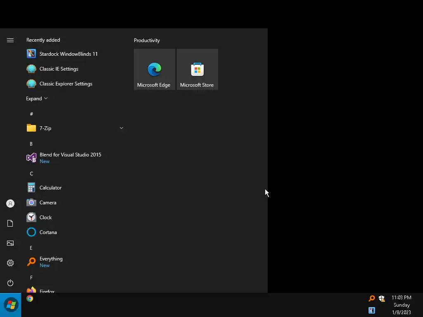Open the Microsoft Edge tile
This screenshot has height=317, width=423.
(x=154, y=69)
